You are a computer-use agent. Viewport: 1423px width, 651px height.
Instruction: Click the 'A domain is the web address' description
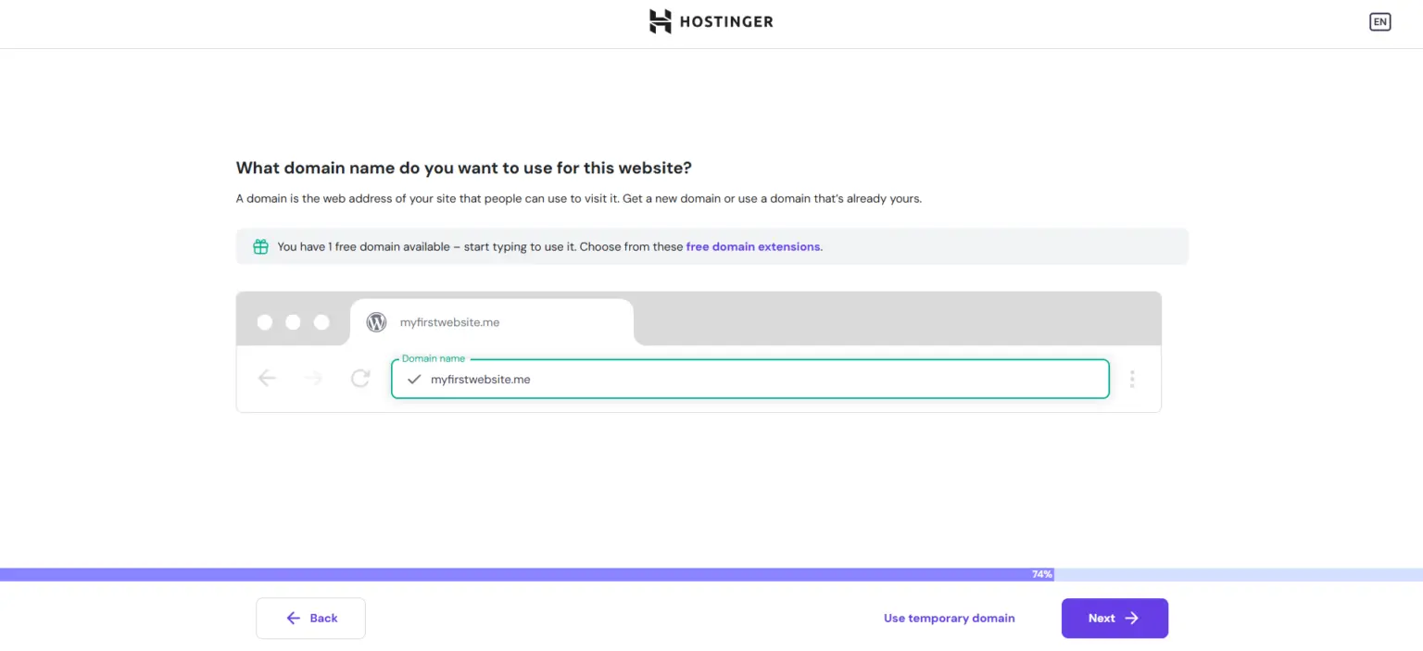[x=579, y=198]
